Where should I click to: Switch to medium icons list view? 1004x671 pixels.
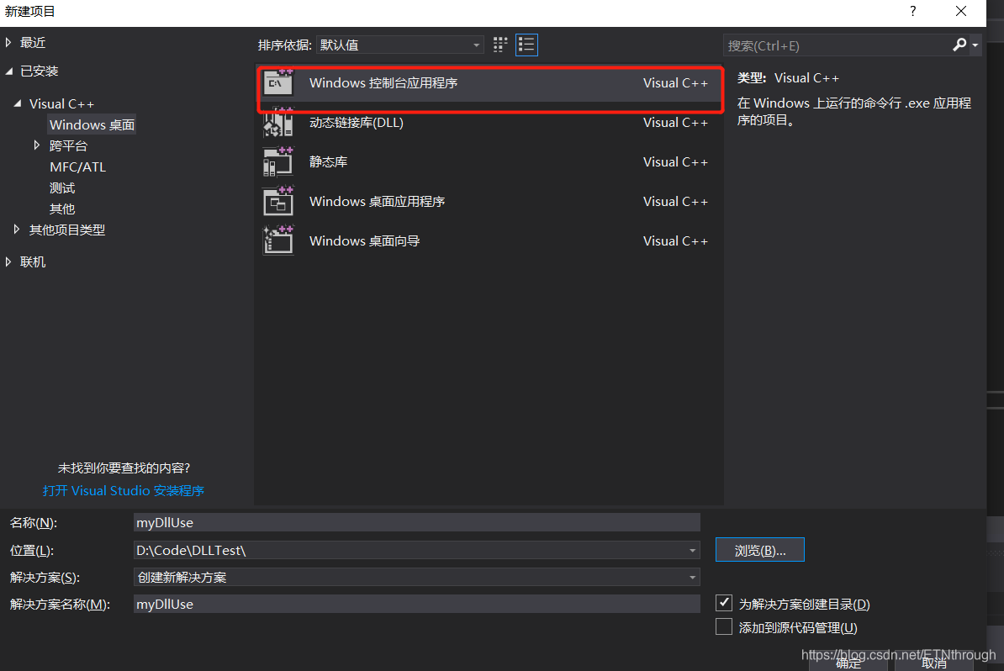pyautogui.click(x=526, y=45)
